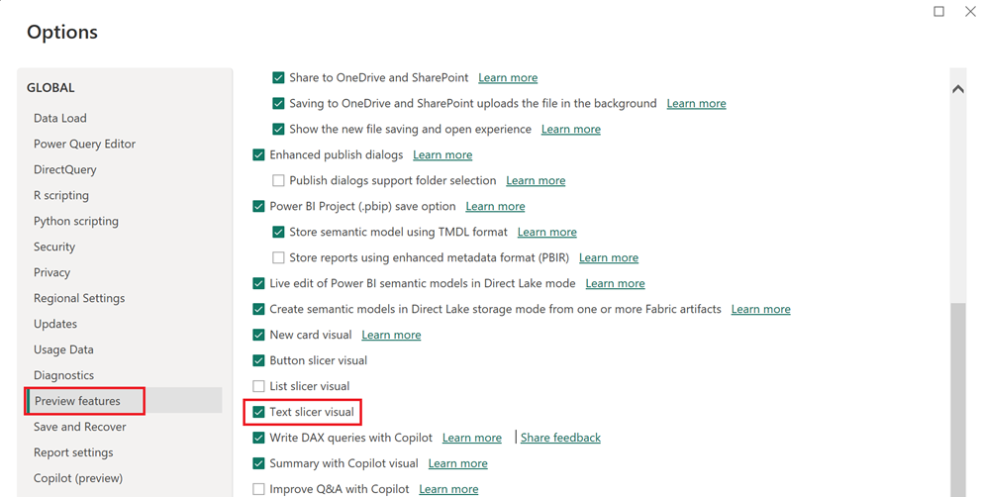Enable Store reports using PBIR format
982x497 pixels.
coord(279,257)
